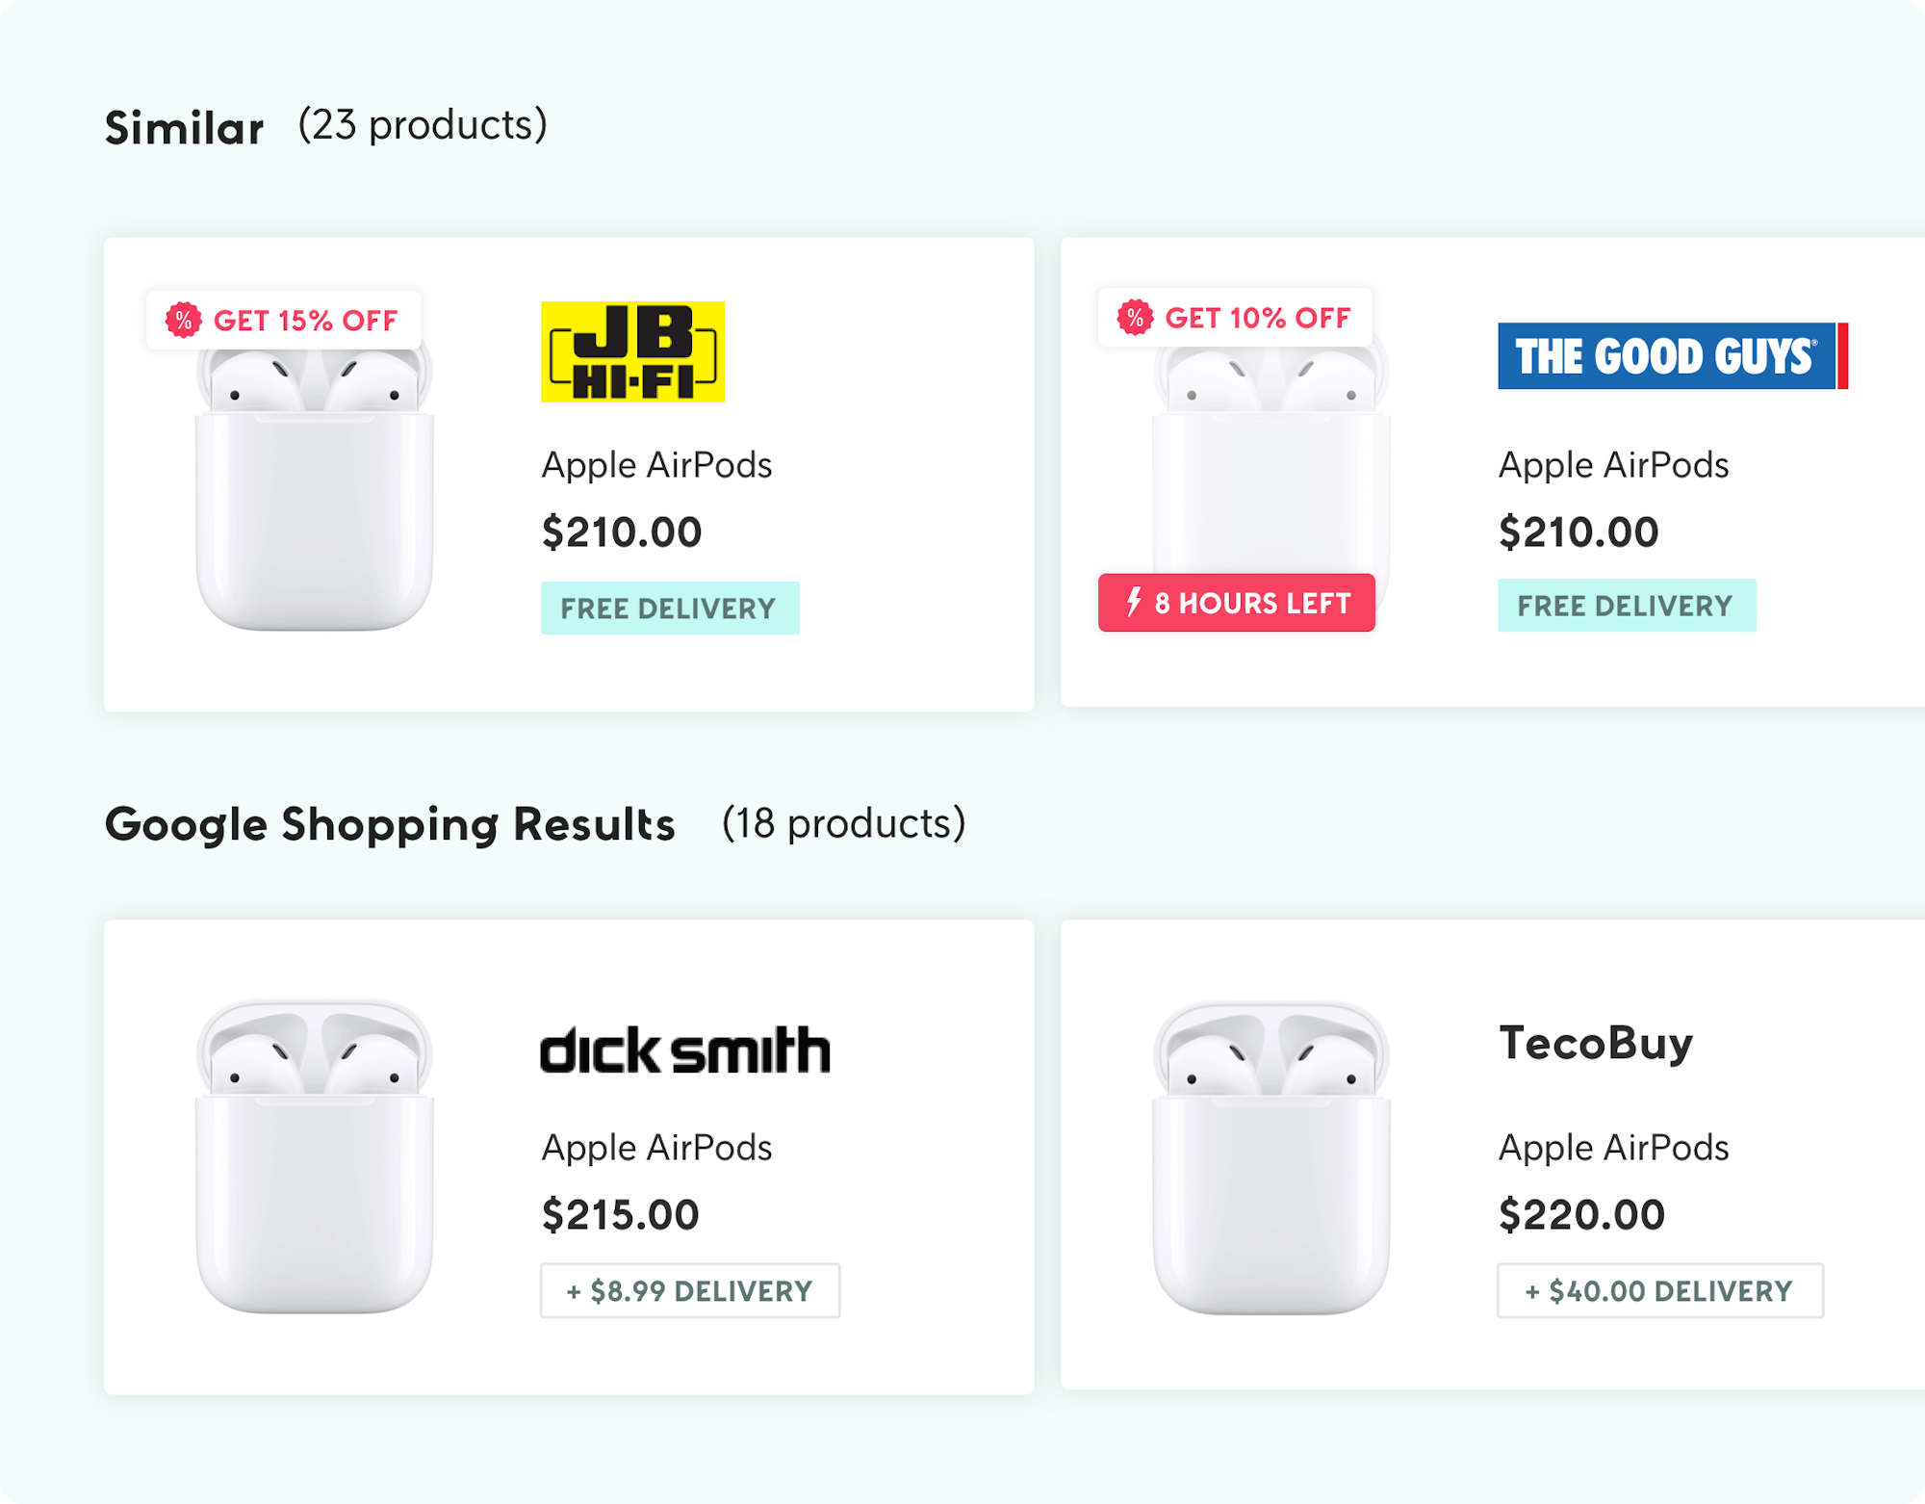Click the percent badge icon on 10% offer
Screen dimensions: 1925x1504
(1135, 317)
